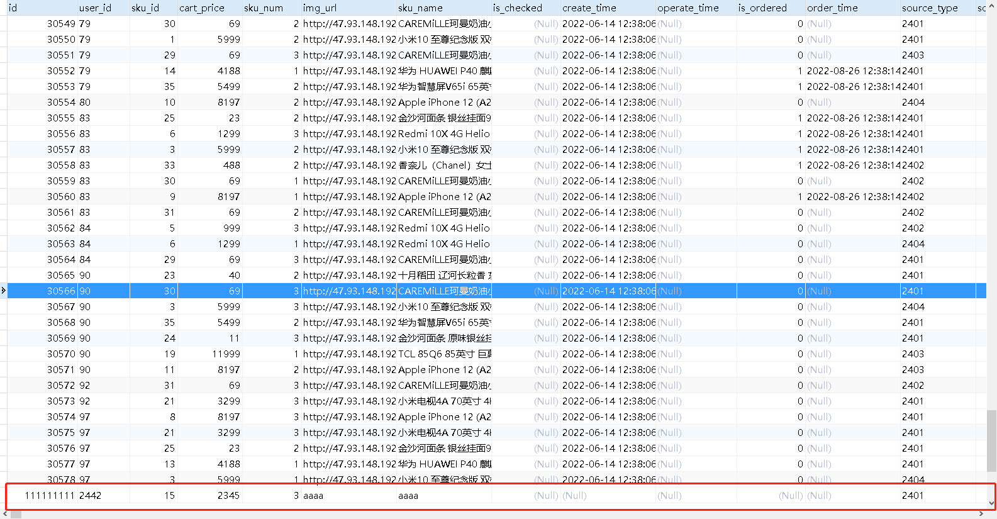Click is_checked (Null) in row 30555
Viewport: 997px width, 519px height.
tap(526, 118)
